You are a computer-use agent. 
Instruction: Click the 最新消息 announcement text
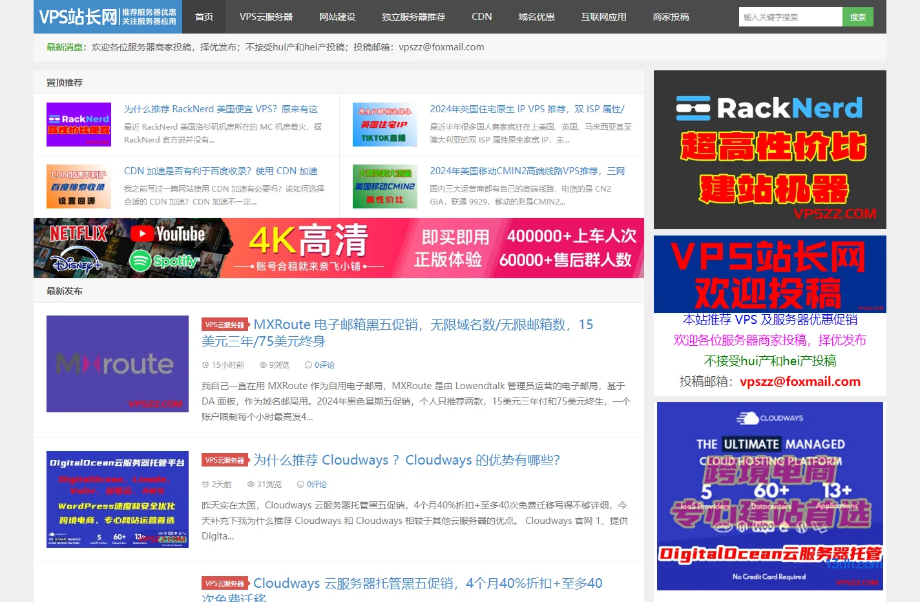[265, 47]
